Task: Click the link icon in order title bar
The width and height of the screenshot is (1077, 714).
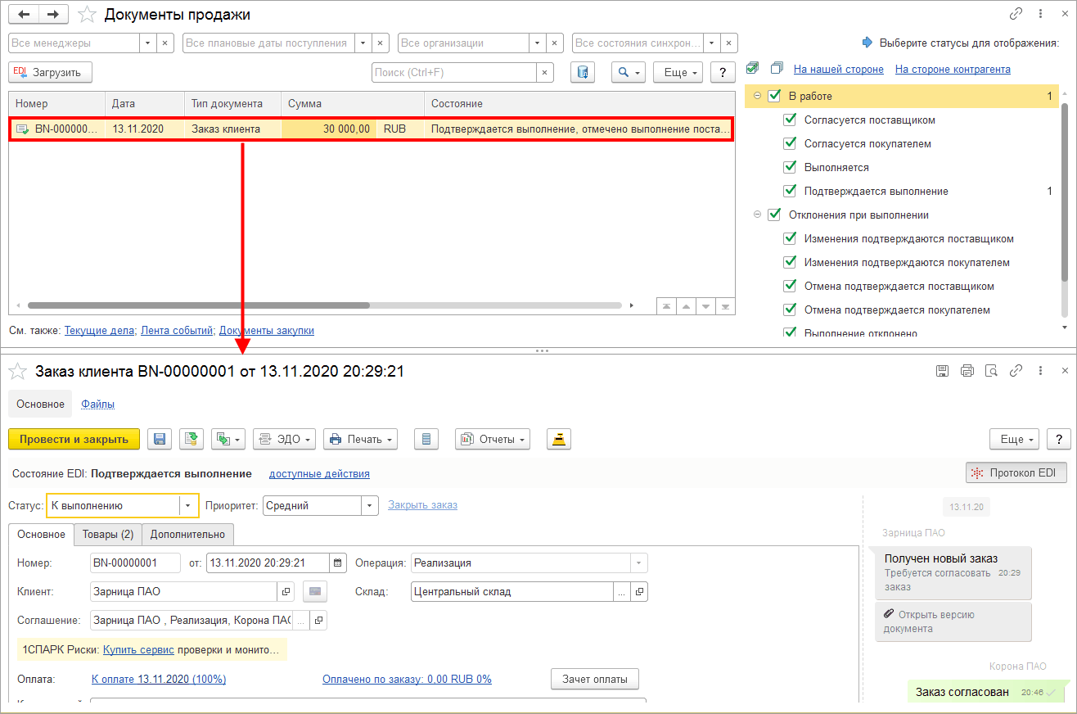Action: point(1016,371)
